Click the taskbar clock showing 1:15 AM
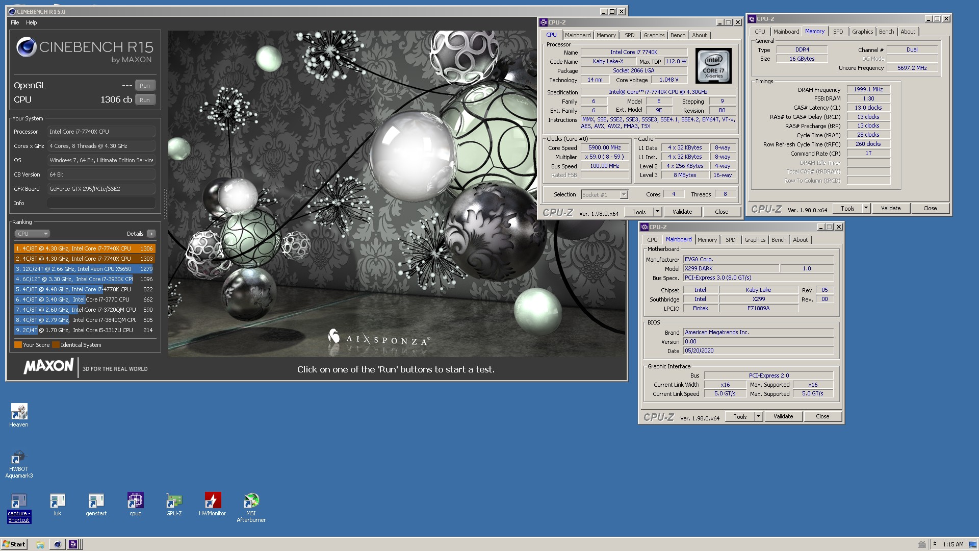979x551 pixels. [953, 544]
